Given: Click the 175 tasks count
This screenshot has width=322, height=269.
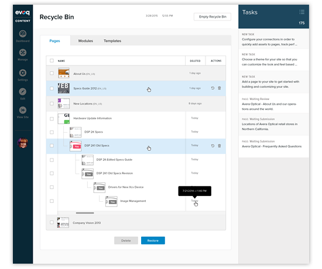Looking at the screenshot, I should click(x=302, y=23).
